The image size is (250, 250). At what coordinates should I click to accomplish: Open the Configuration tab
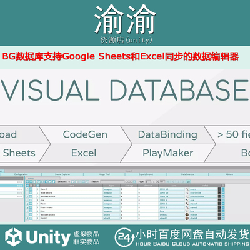pyautogui.click(x=21, y=174)
